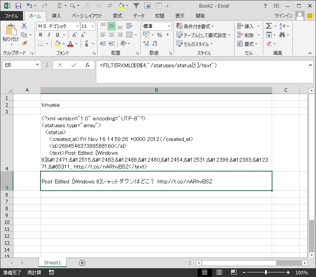This screenshot has height=277, width=316.
Task: Insert function using the fx button
Action: pos(87,65)
